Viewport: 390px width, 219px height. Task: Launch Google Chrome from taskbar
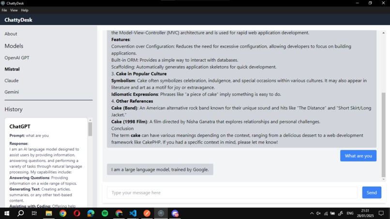coord(63,213)
